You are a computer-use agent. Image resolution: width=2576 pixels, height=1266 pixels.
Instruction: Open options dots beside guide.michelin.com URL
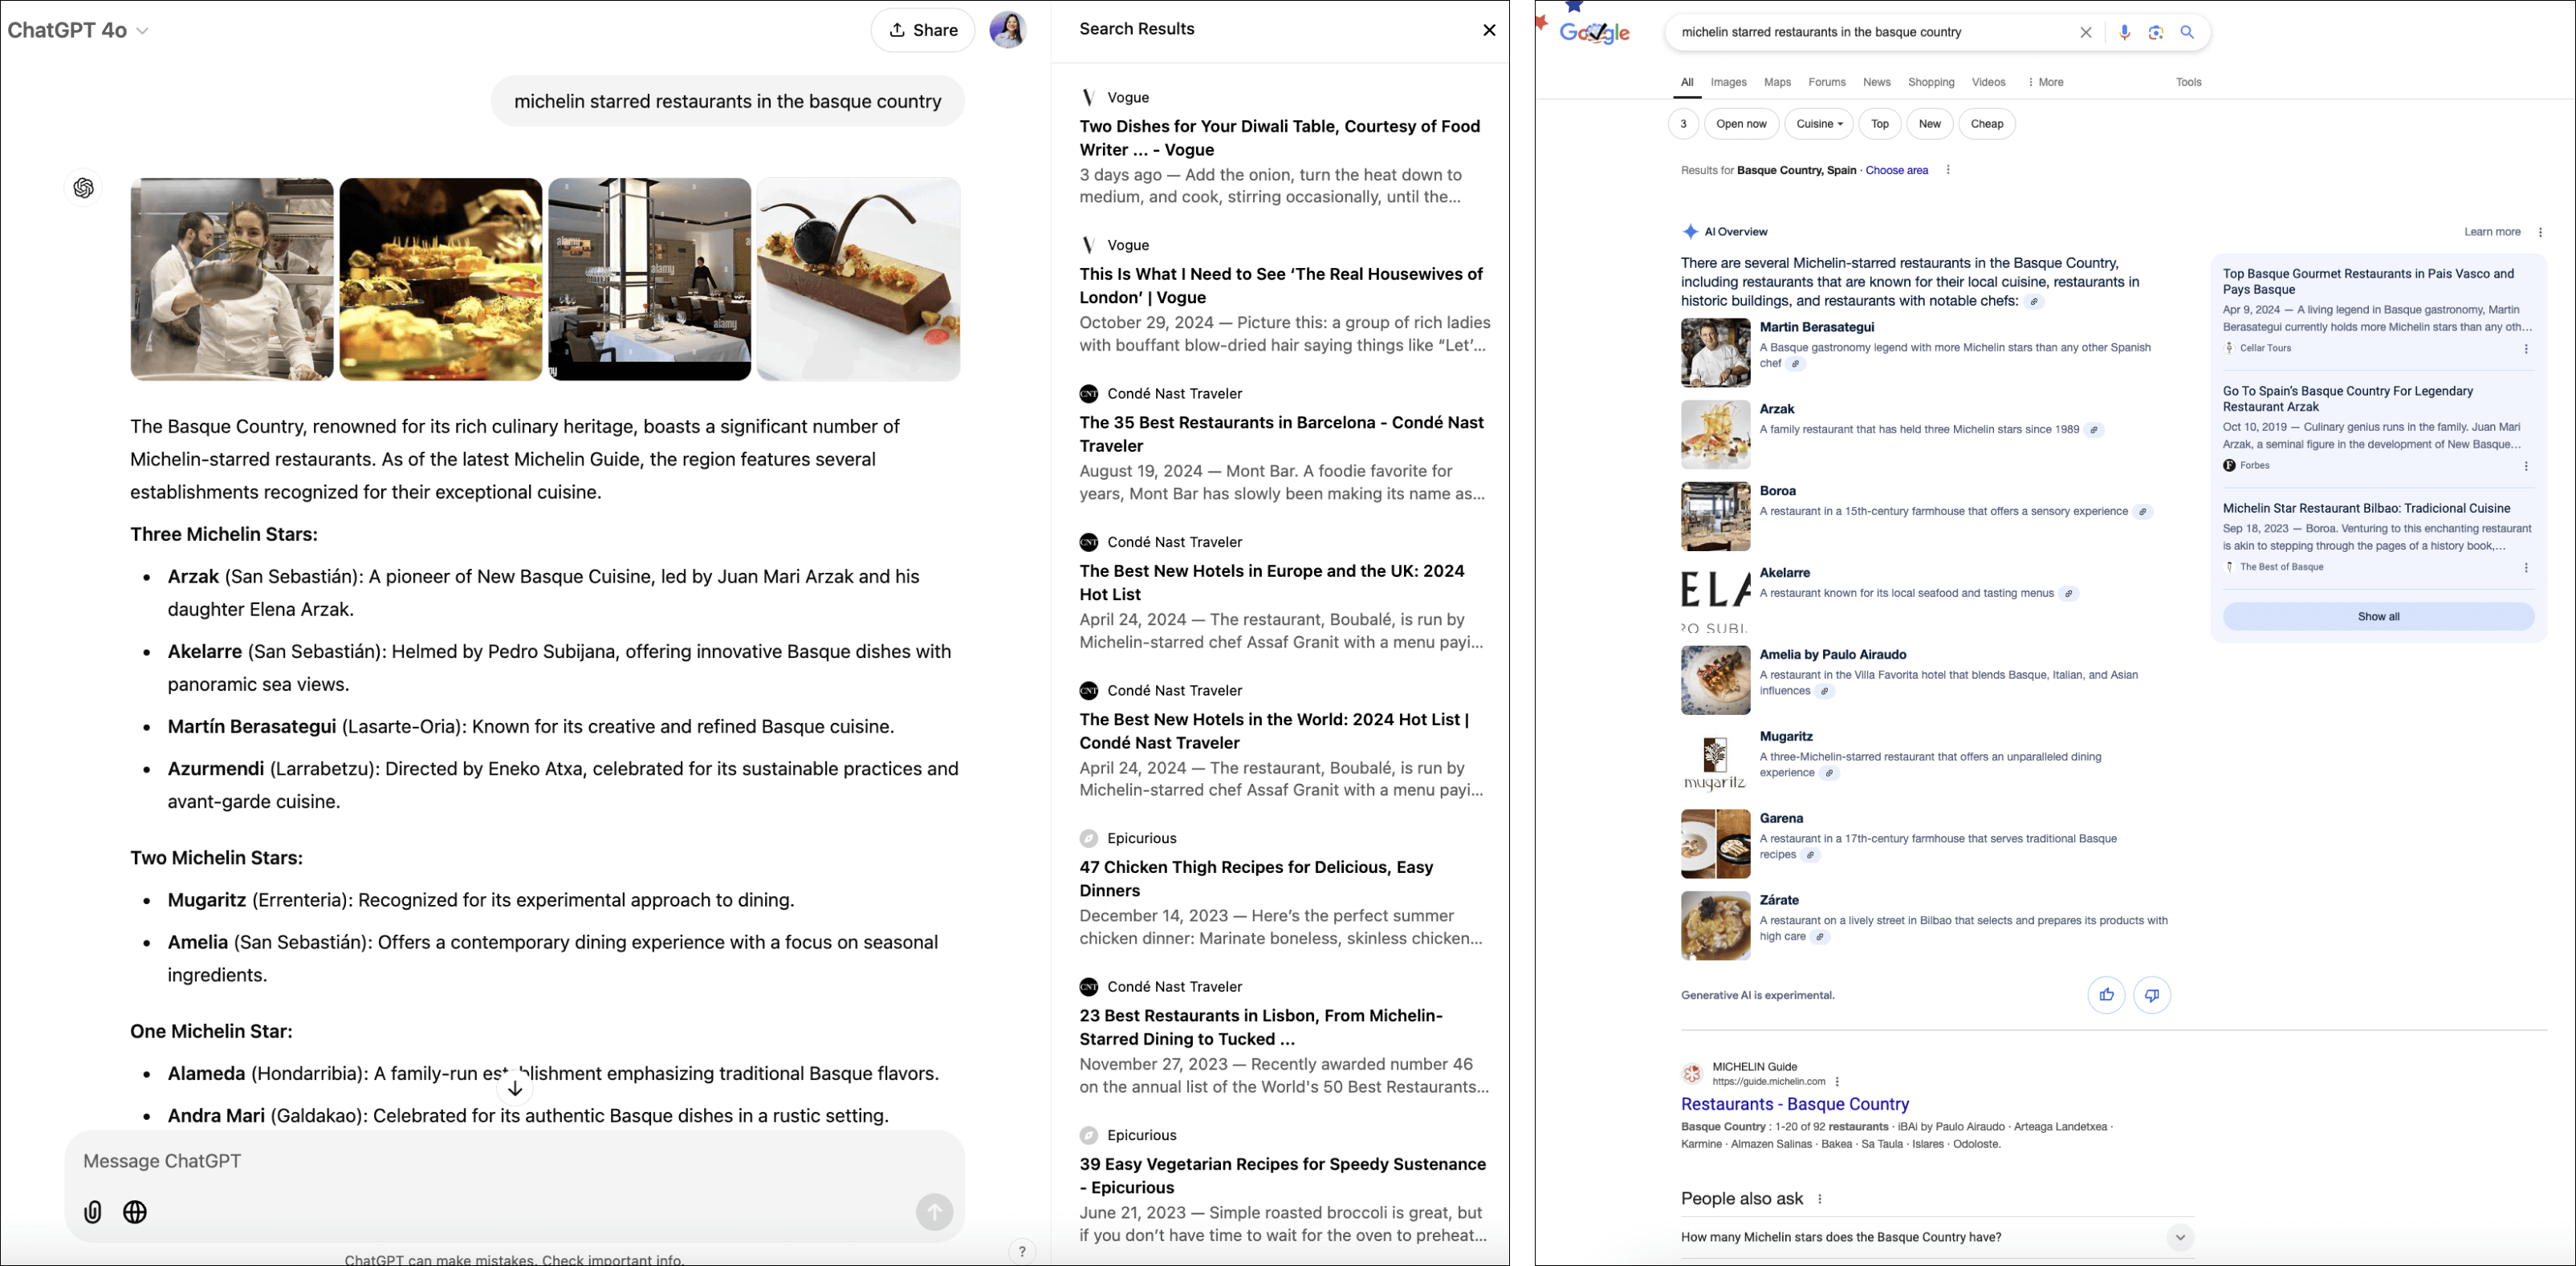pyautogui.click(x=1837, y=1082)
